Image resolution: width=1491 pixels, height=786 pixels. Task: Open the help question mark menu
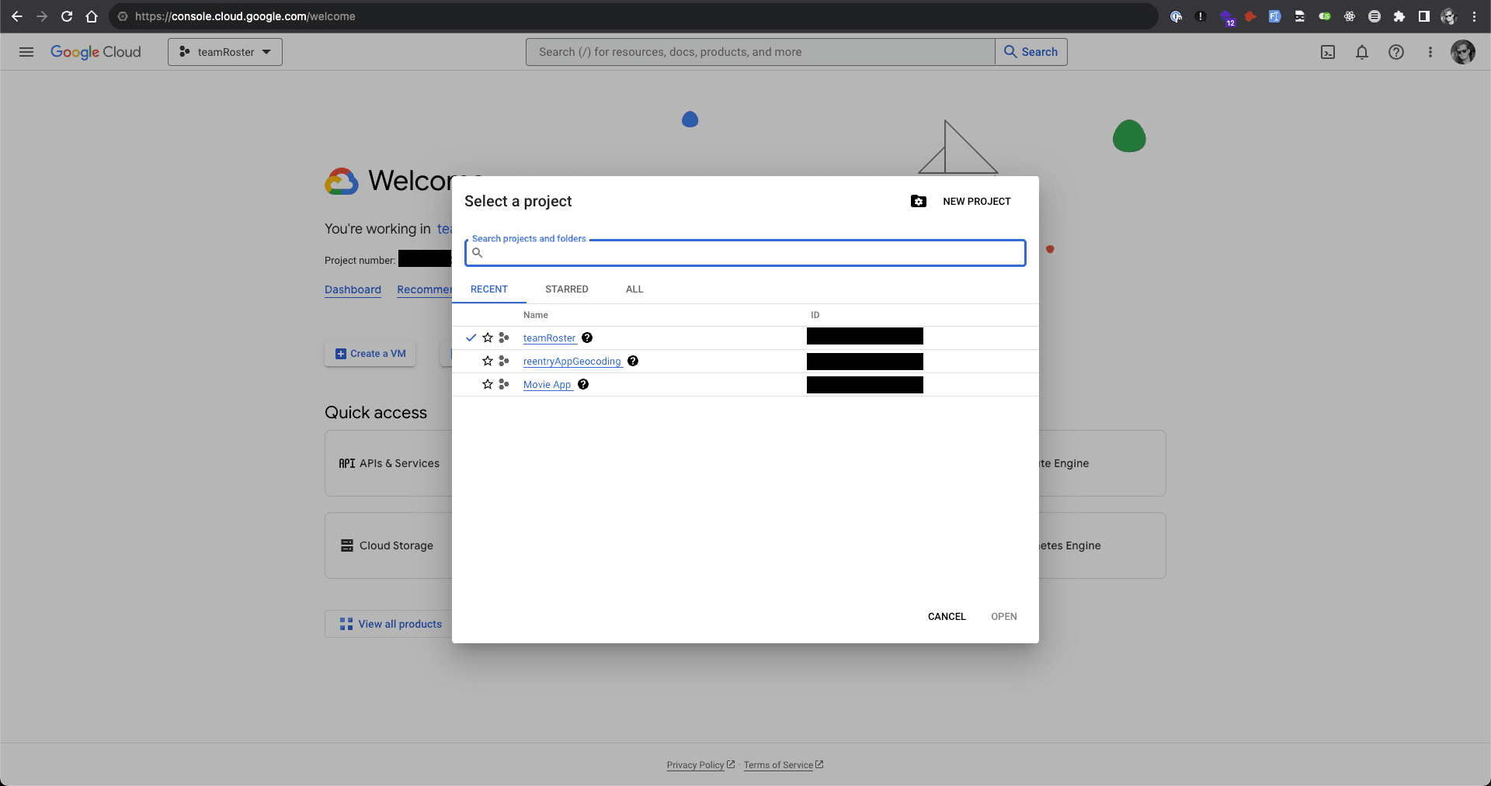1396,52
